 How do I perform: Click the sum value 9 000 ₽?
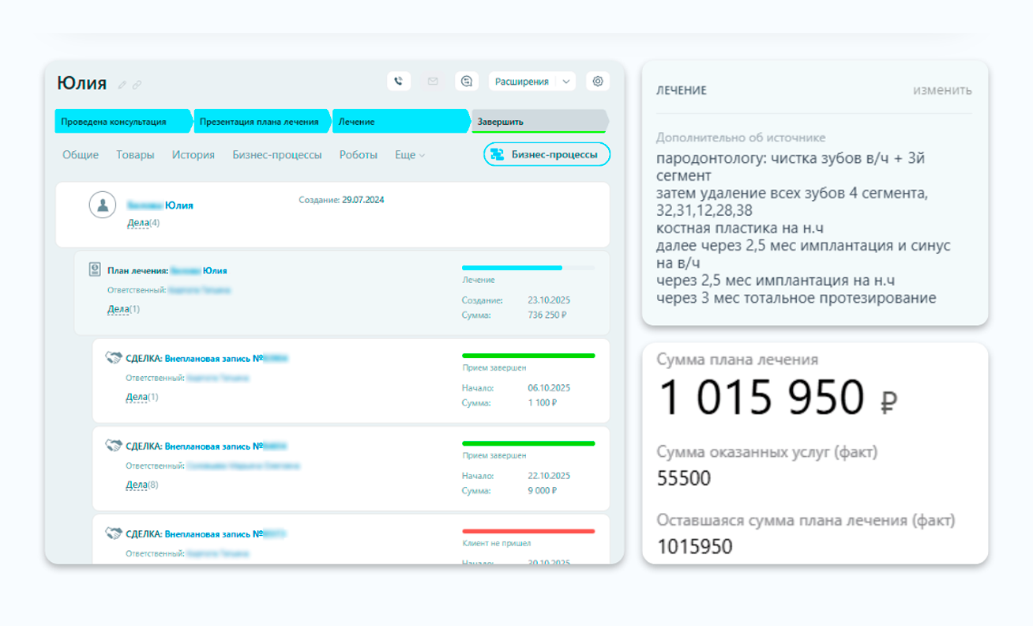point(543,490)
